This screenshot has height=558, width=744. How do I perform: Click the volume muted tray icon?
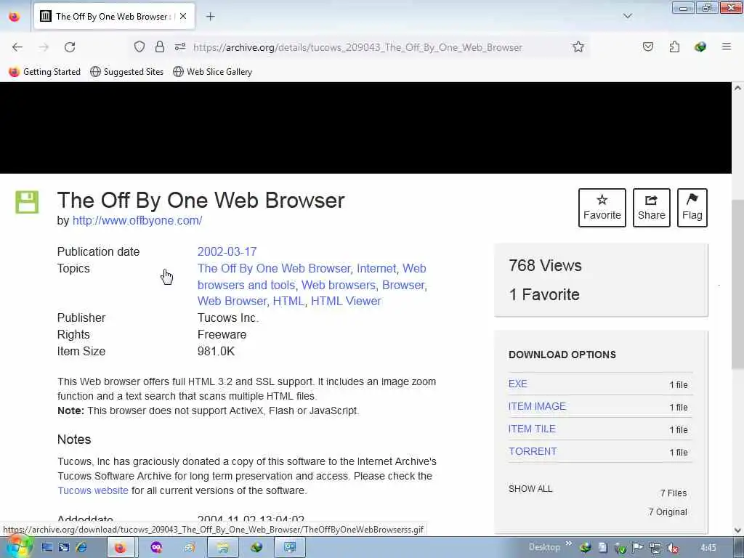[673, 548]
